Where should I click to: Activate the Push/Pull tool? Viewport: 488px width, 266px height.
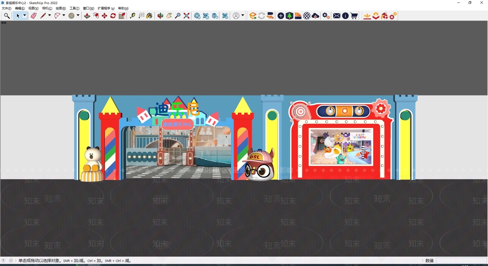point(87,16)
